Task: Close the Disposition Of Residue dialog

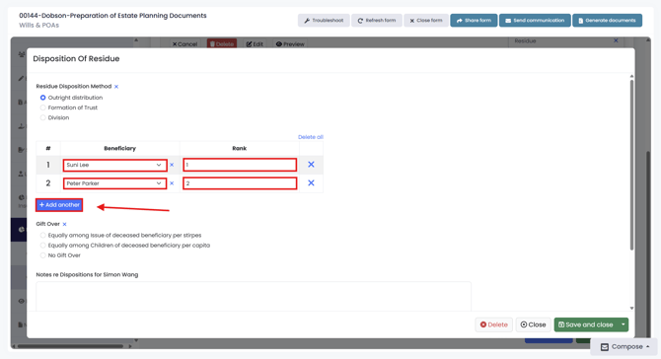Action: point(534,324)
